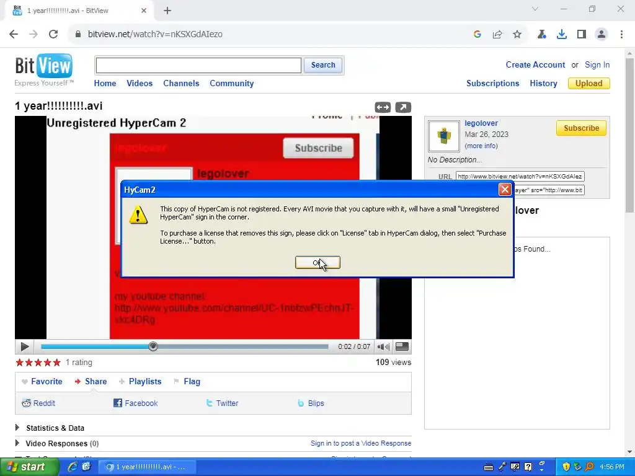Play the video with the play button

point(24,346)
